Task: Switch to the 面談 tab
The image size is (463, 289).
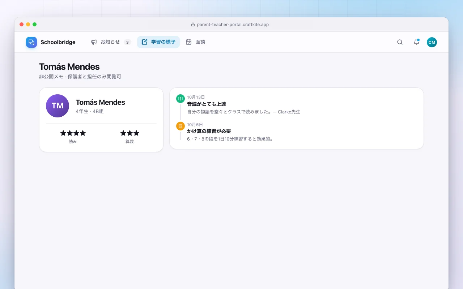Action: [195, 42]
